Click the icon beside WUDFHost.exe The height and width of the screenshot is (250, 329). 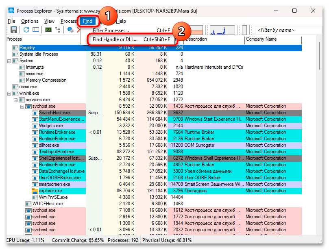tap(28, 204)
